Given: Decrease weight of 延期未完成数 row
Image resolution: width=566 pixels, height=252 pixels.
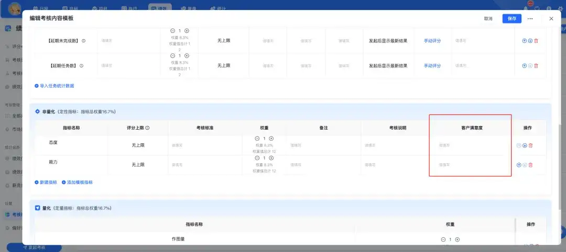Looking at the screenshot, I should tap(172, 31).
